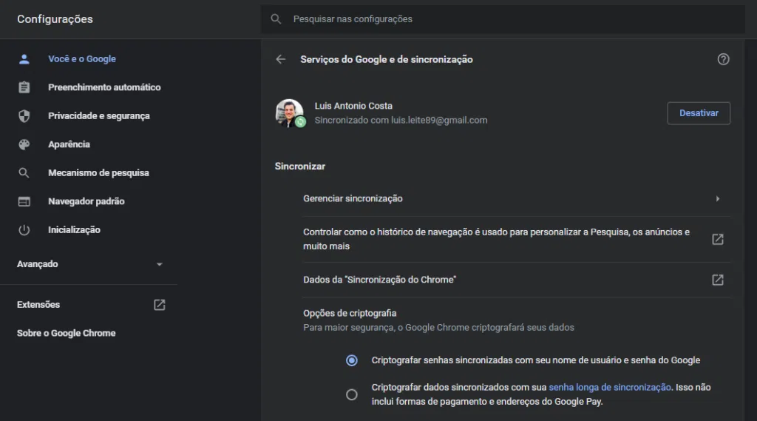757x421 pixels.
Task: Click the Controlar como o histórico de navegação text
Action: pos(496,239)
